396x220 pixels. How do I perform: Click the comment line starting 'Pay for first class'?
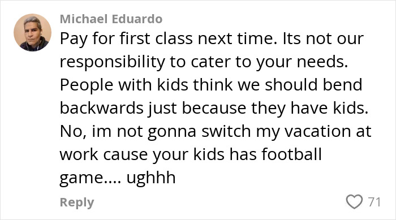[x=212, y=39]
